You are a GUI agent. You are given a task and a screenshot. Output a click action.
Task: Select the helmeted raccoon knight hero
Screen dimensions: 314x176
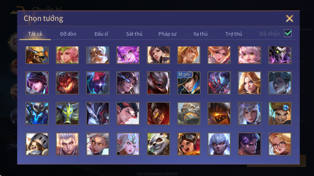[37, 144]
